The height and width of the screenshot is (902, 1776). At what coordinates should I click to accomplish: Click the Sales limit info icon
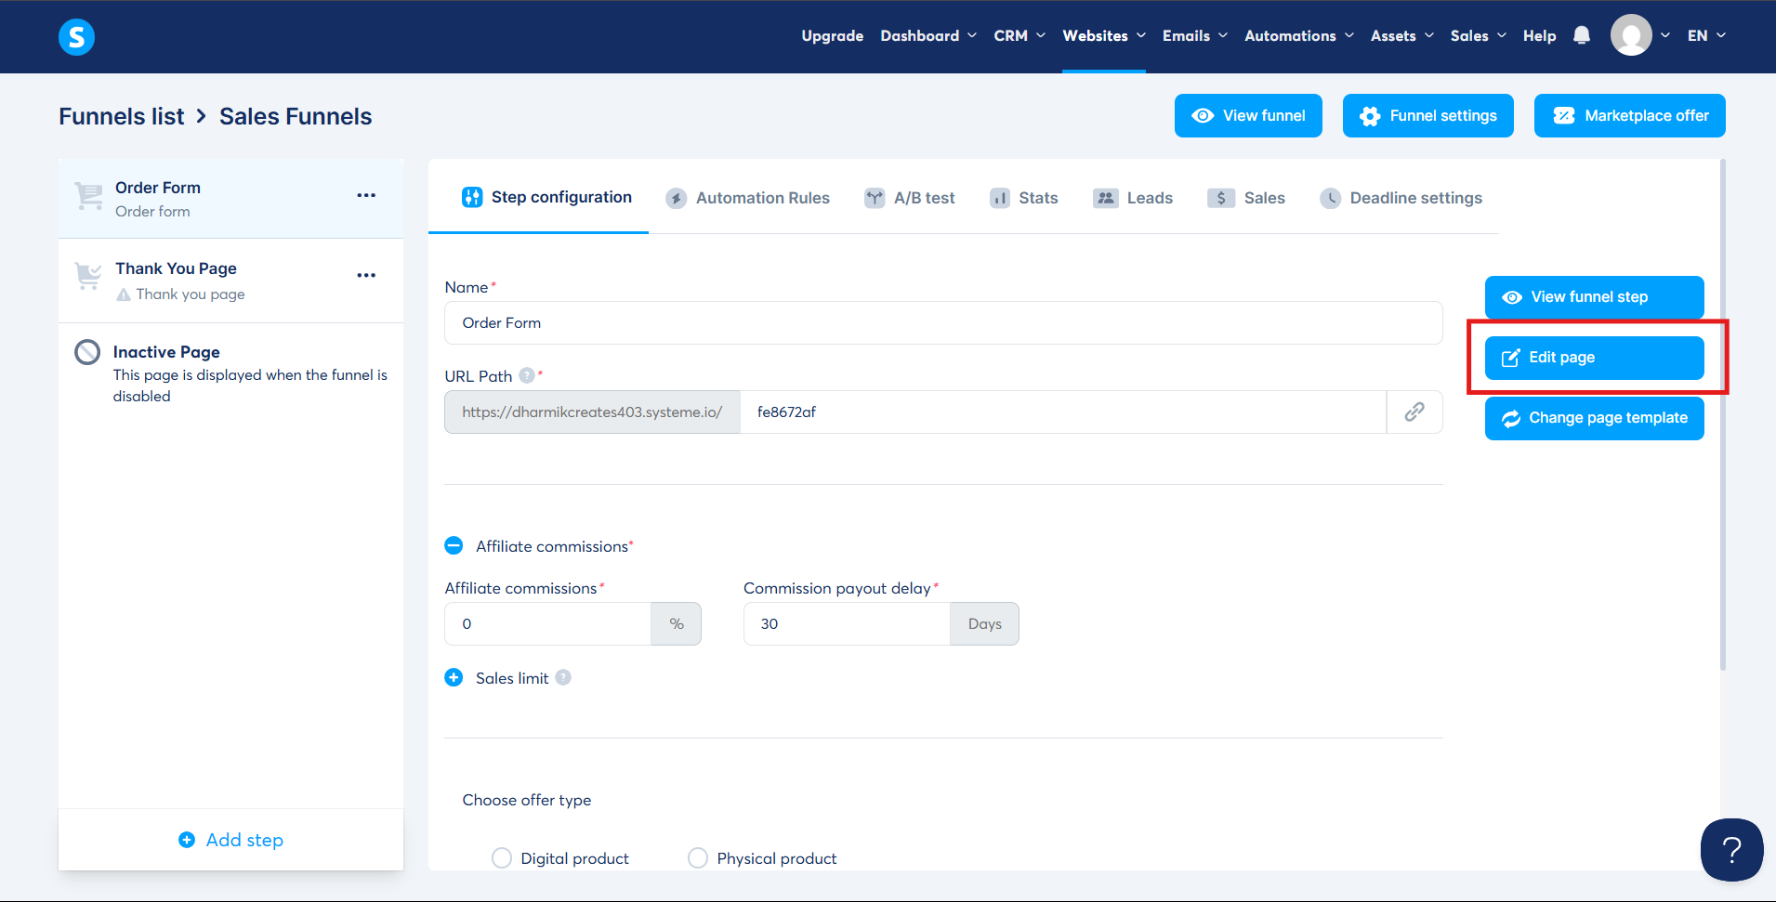(x=563, y=678)
